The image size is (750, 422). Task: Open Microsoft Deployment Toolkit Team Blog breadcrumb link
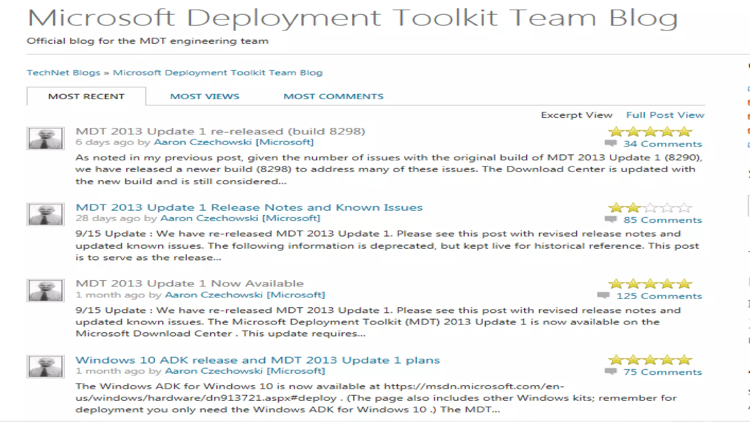point(218,73)
